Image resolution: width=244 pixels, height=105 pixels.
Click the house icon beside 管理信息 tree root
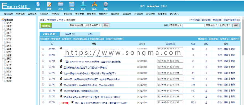[3, 20]
